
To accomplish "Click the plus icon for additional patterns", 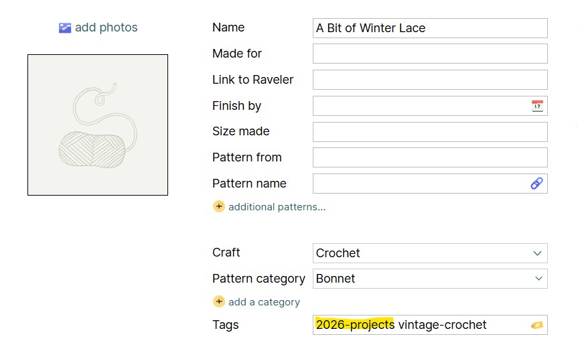I will [219, 206].
